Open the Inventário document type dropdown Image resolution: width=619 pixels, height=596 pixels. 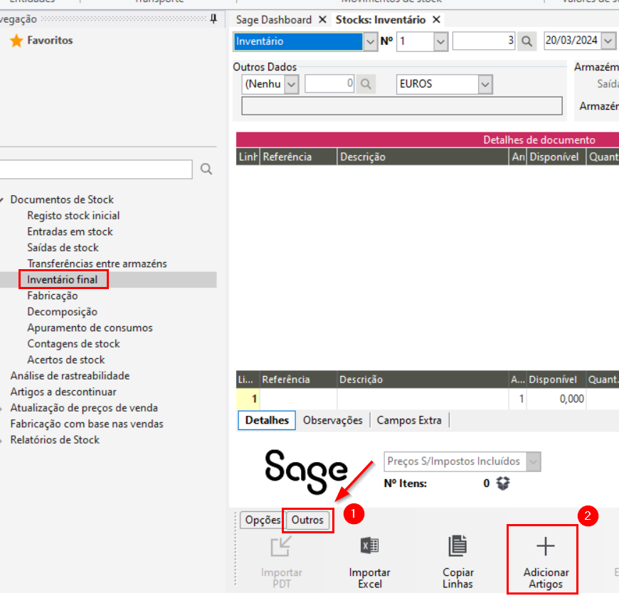click(x=370, y=41)
